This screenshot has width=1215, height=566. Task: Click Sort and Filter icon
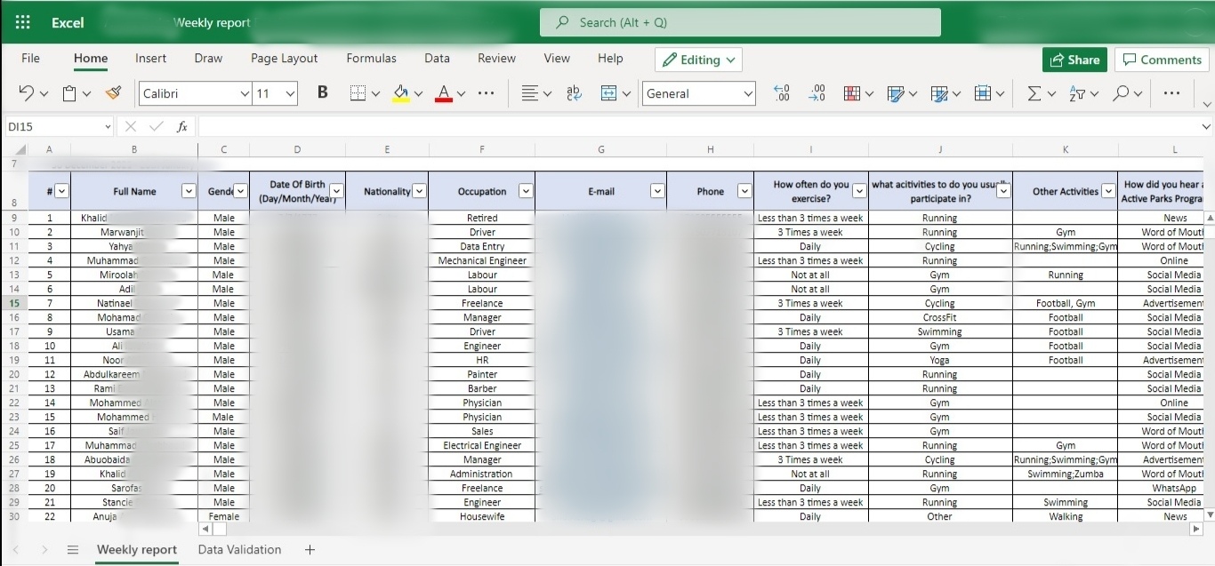click(x=1077, y=93)
